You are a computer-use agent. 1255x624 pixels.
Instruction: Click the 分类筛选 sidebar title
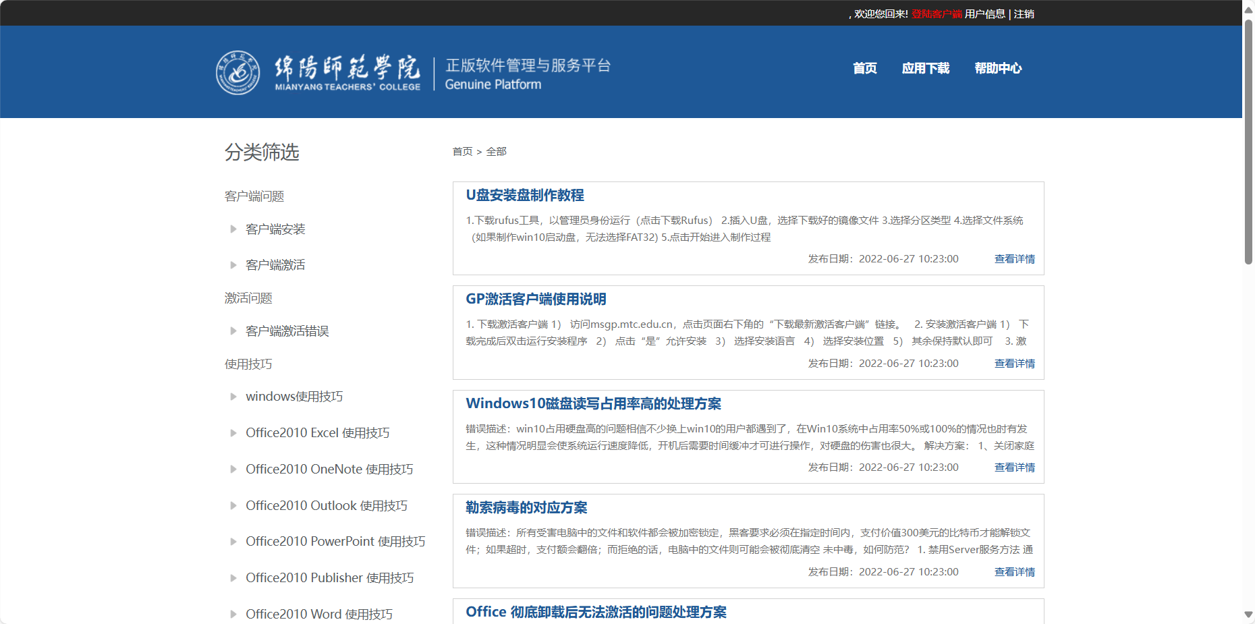[262, 152]
